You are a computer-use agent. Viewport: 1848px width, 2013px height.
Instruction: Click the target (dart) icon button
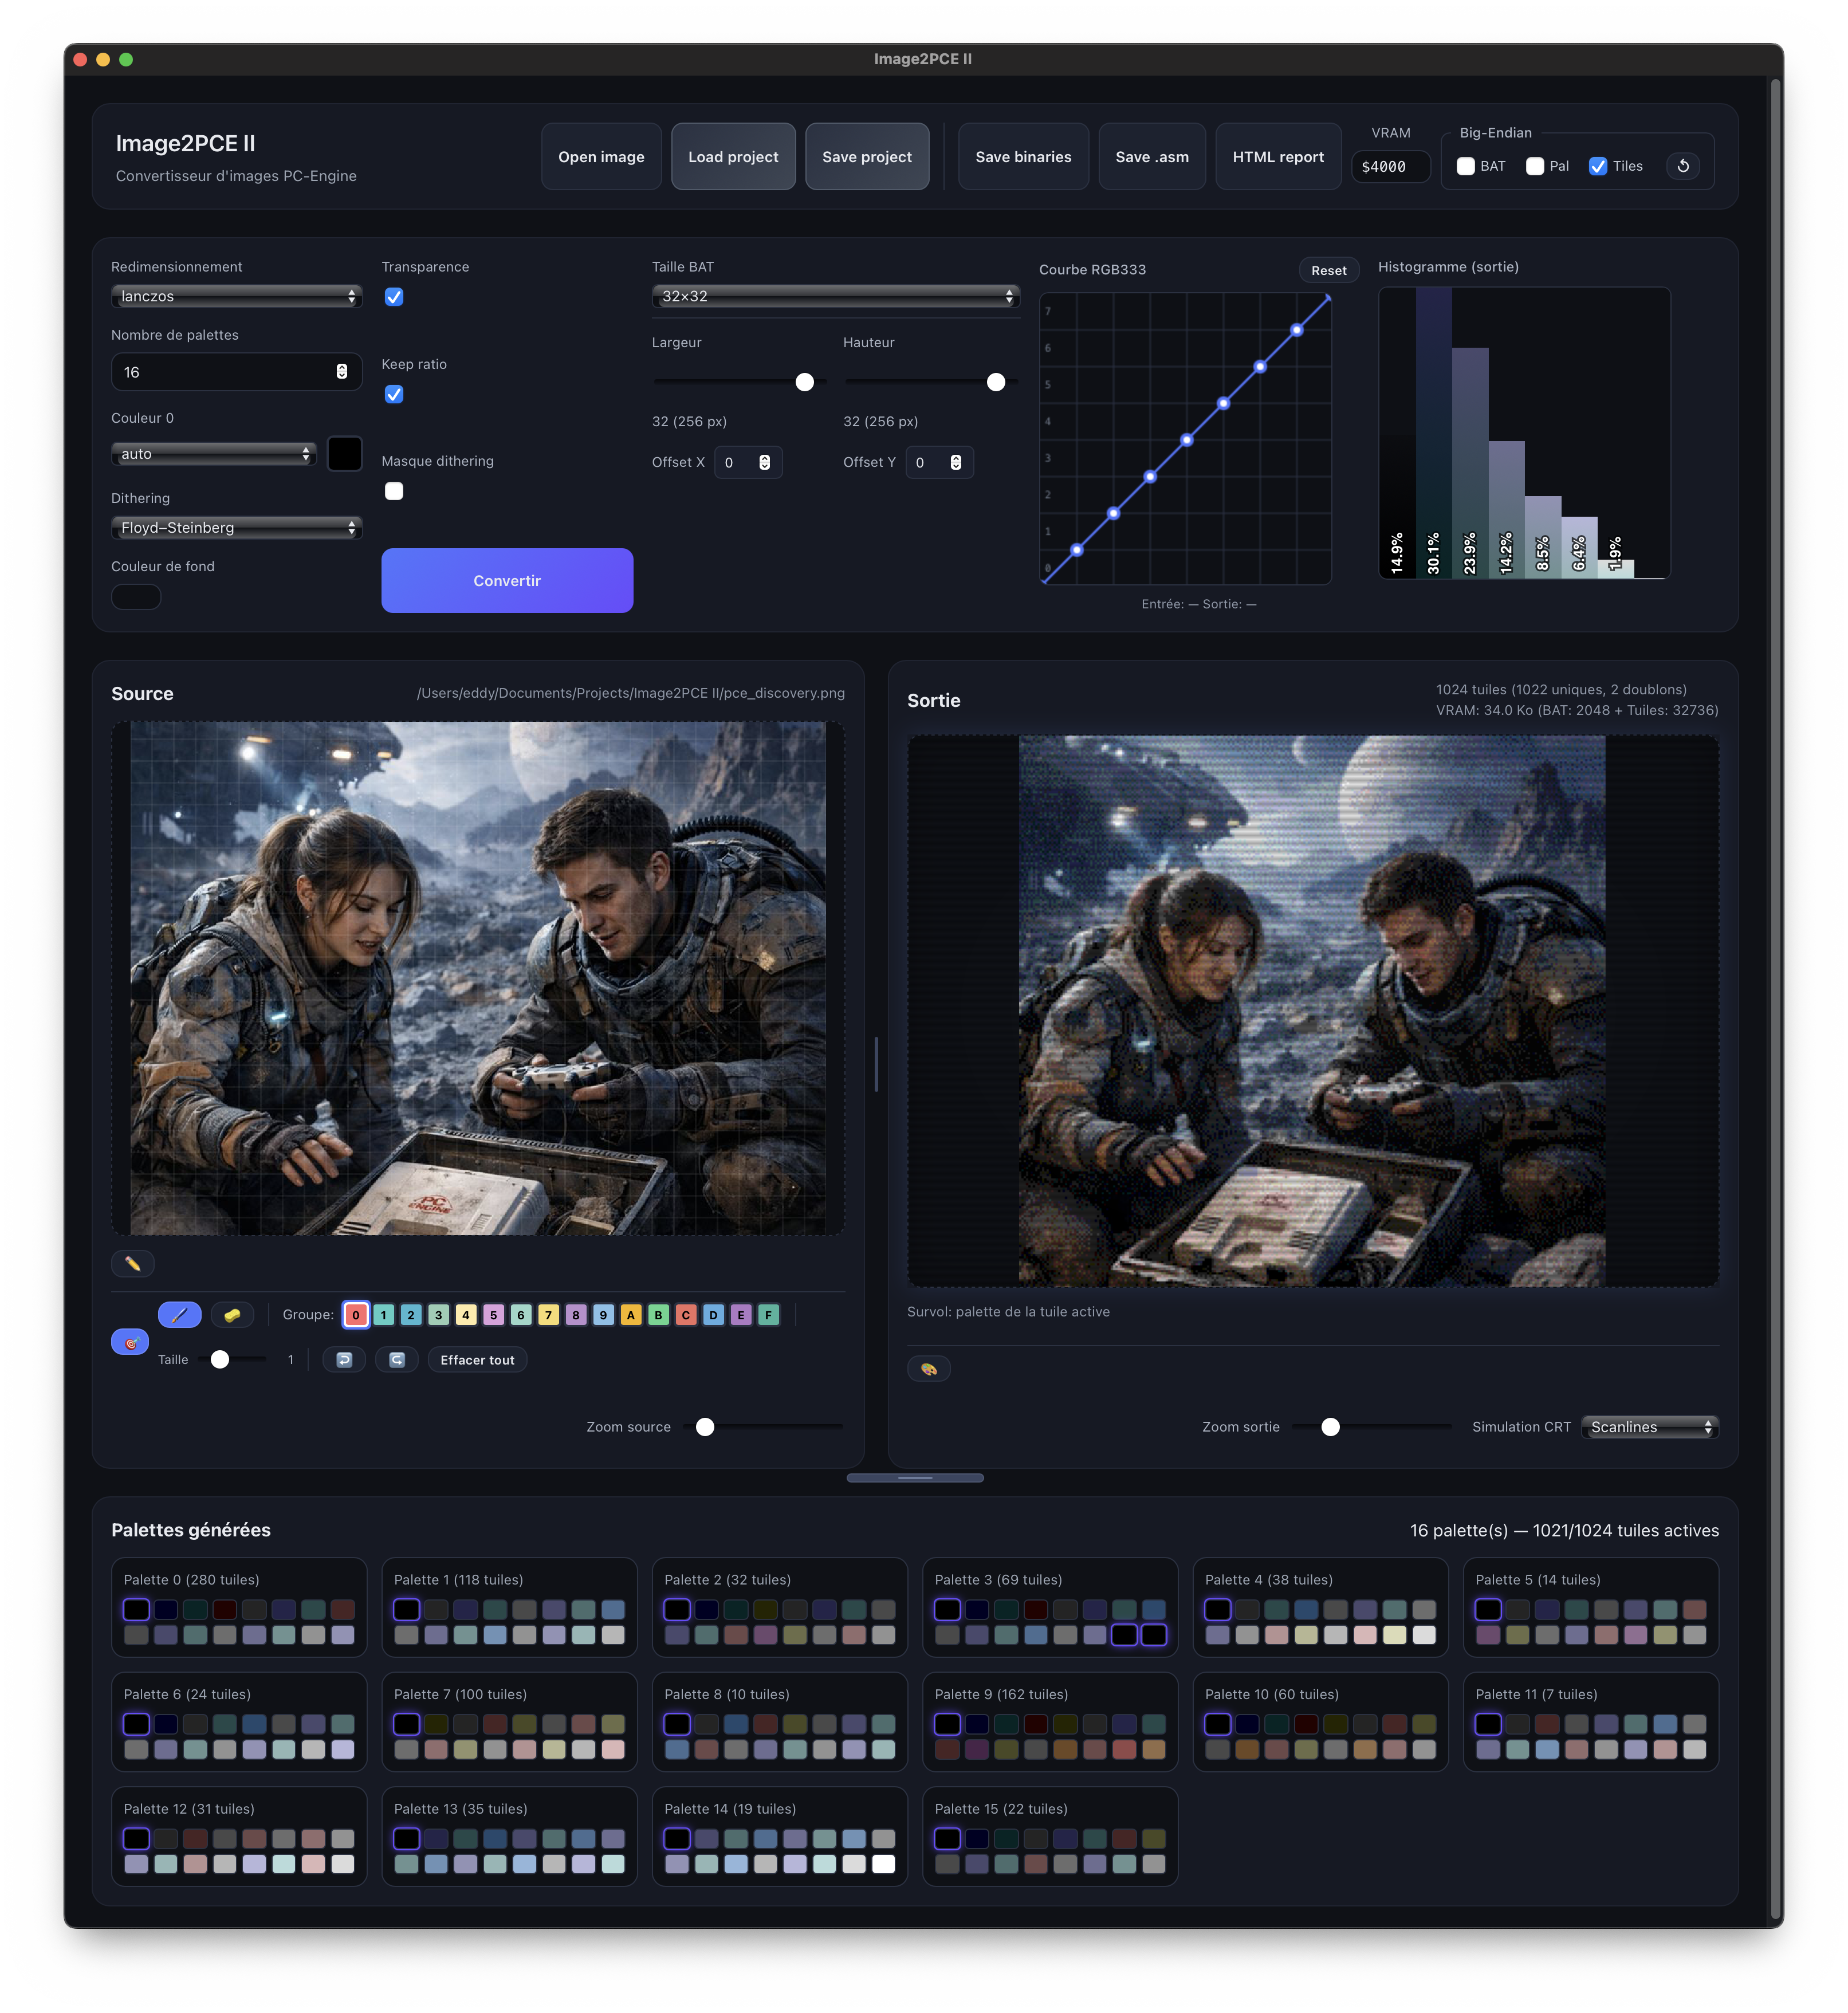[x=130, y=1342]
